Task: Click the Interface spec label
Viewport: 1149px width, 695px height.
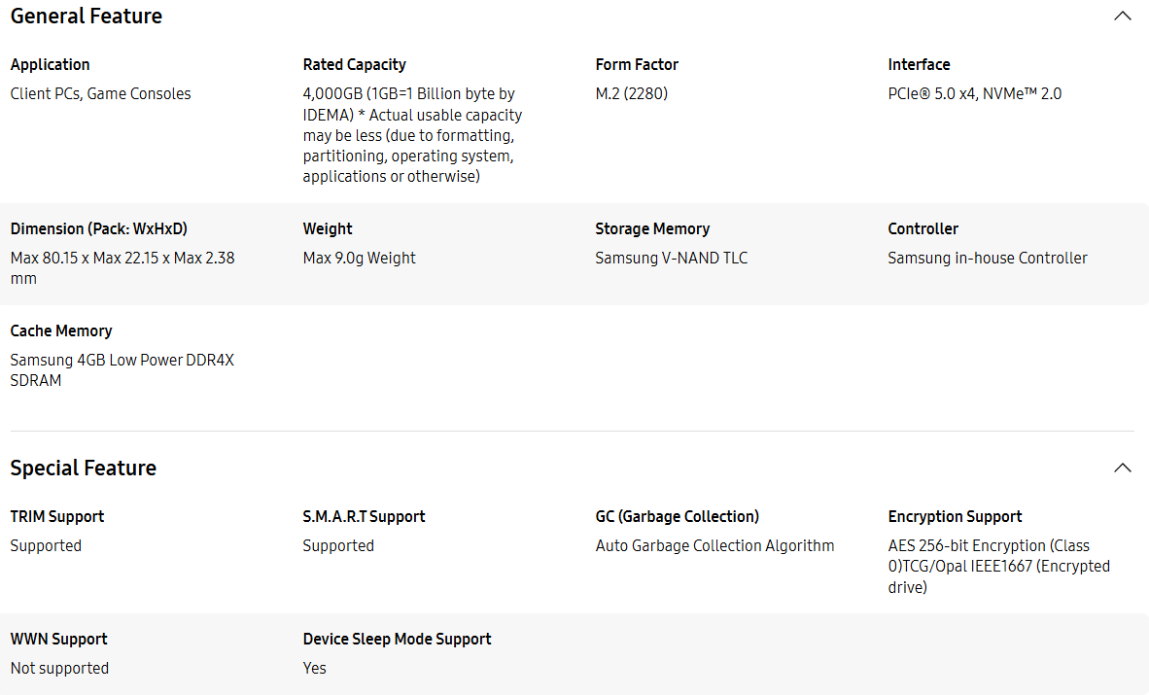Action: 919,64
